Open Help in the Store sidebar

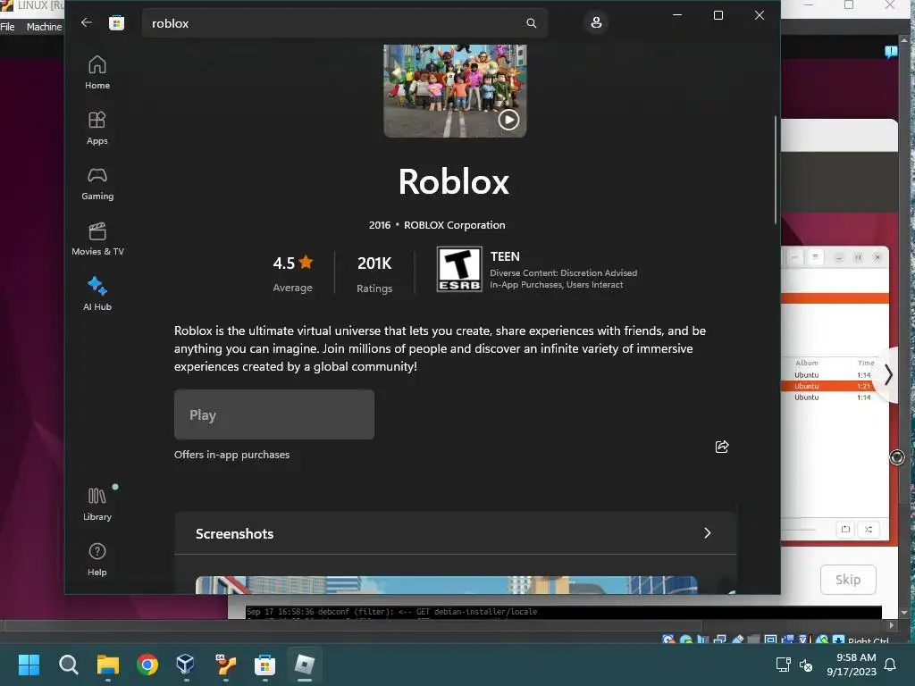[97, 559]
